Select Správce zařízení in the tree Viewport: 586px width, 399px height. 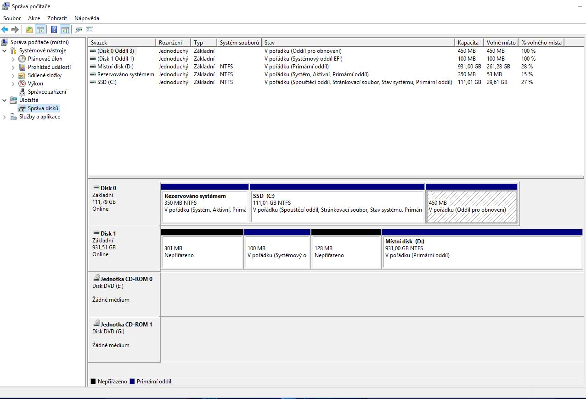coord(47,92)
